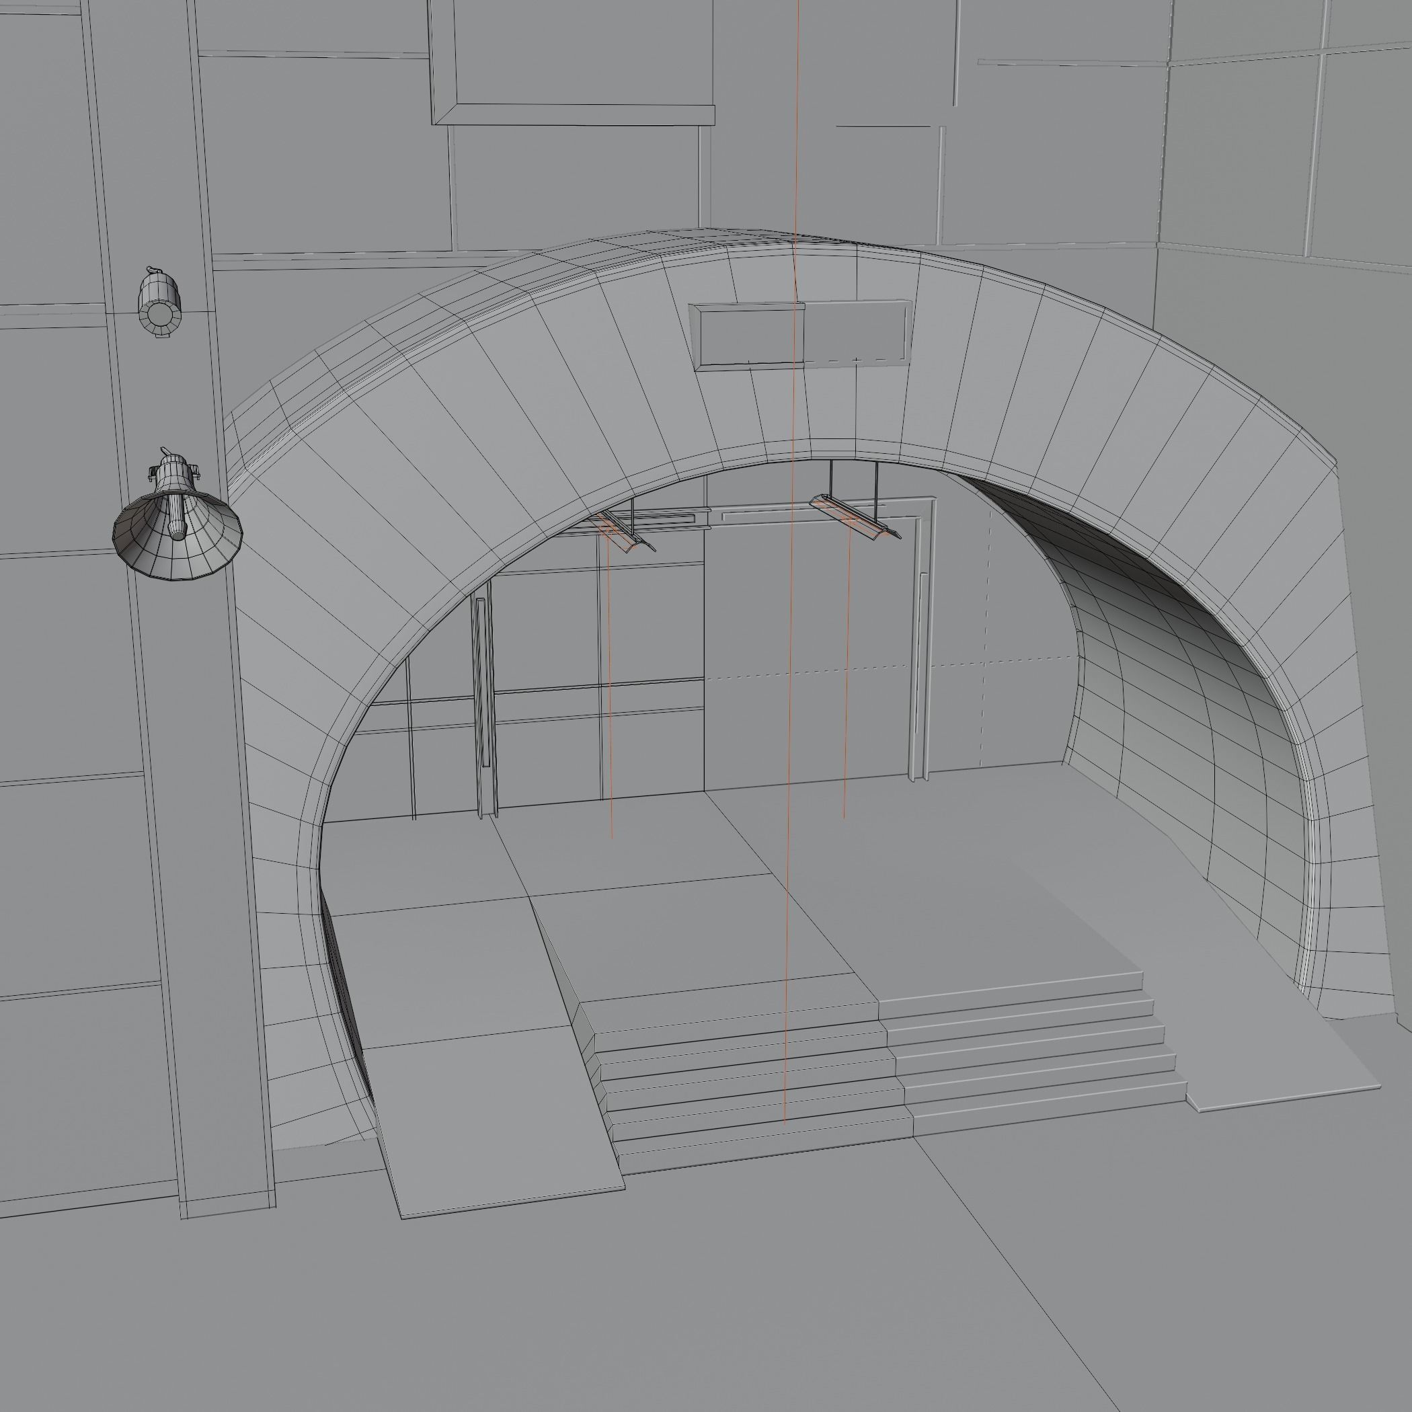Select the horn loudspeaker model on the pillar

[x=176, y=516]
